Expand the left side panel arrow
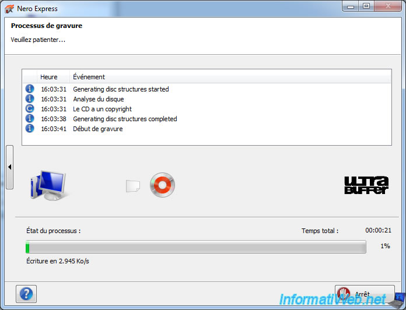 (9, 167)
